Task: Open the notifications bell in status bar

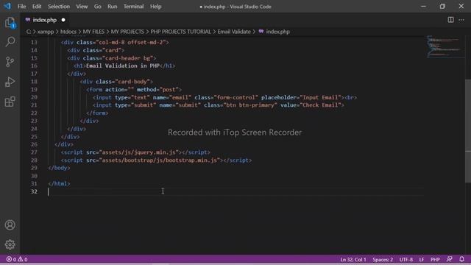Action: [x=461, y=259]
